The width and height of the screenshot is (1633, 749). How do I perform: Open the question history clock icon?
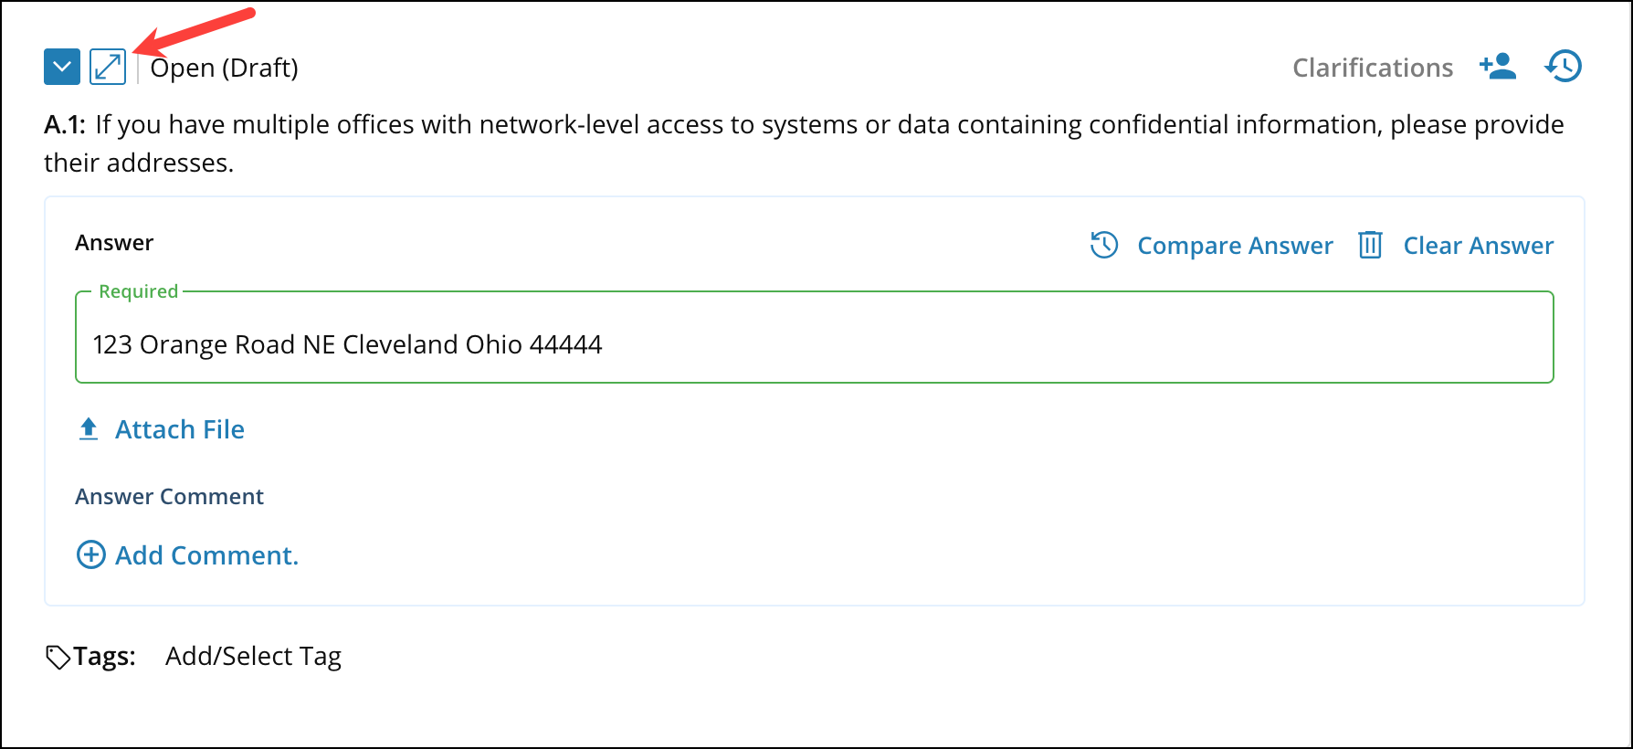tap(1564, 67)
